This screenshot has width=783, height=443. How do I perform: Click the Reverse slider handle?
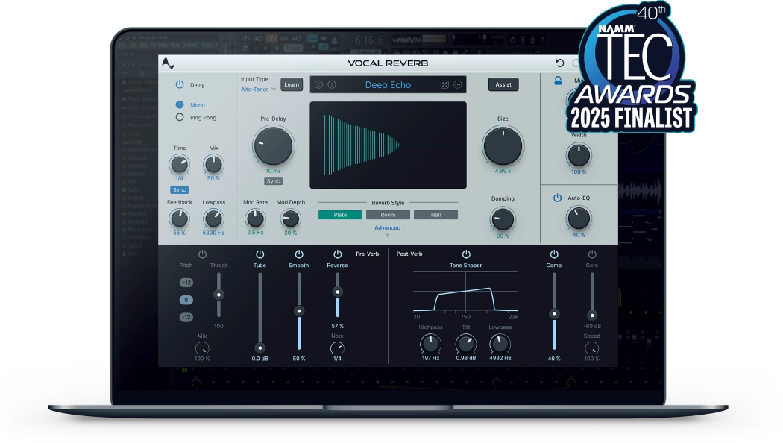[338, 292]
